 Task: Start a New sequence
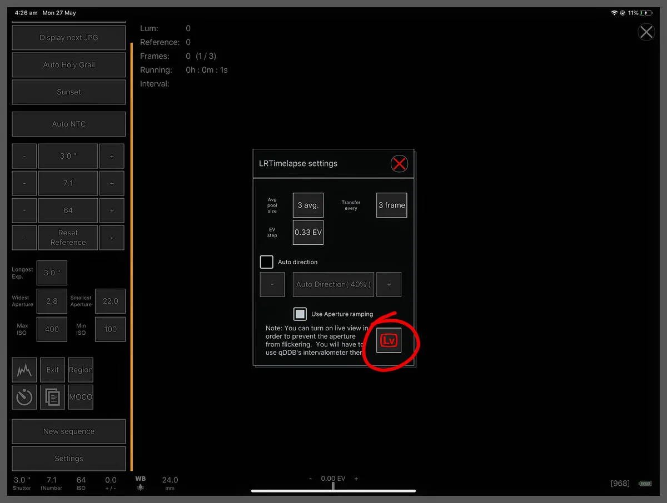pyautogui.click(x=69, y=431)
